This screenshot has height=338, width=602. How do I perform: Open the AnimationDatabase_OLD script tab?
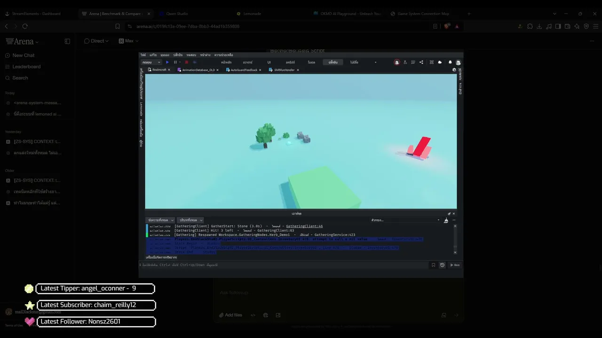(x=198, y=70)
